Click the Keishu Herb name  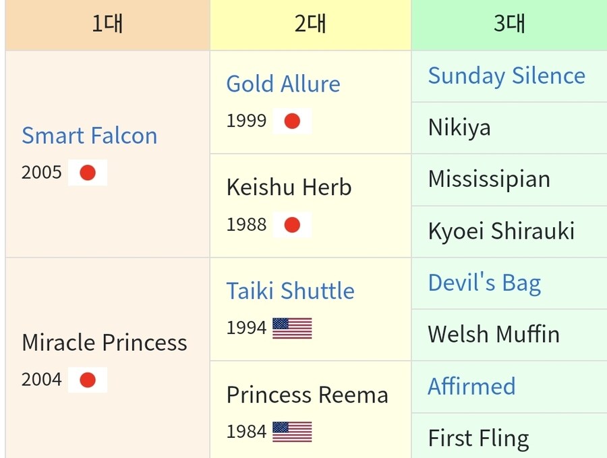click(289, 187)
